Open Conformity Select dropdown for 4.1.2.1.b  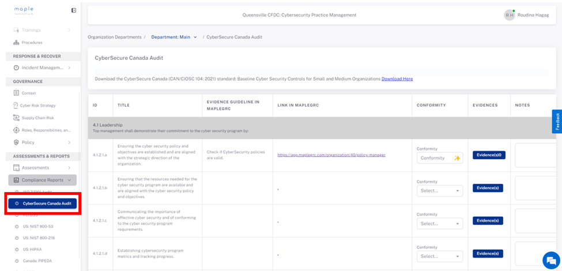(x=440, y=191)
